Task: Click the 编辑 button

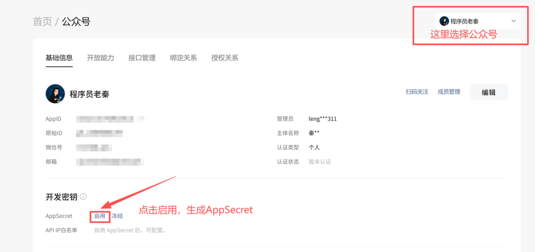Action: tap(488, 92)
